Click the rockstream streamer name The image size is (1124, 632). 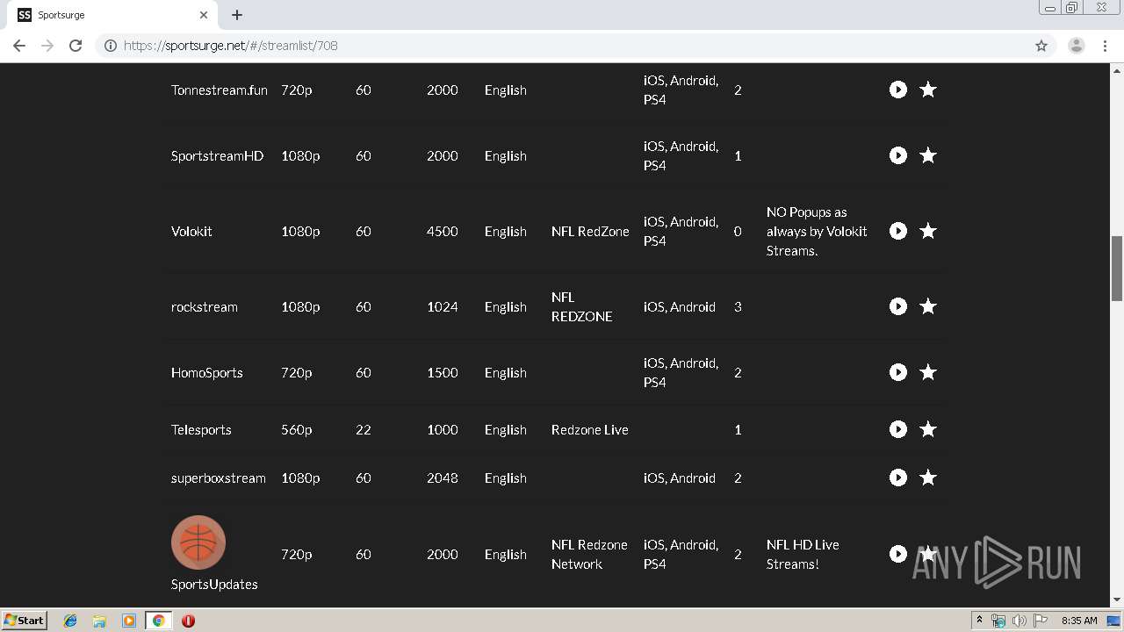(x=204, y=306)
